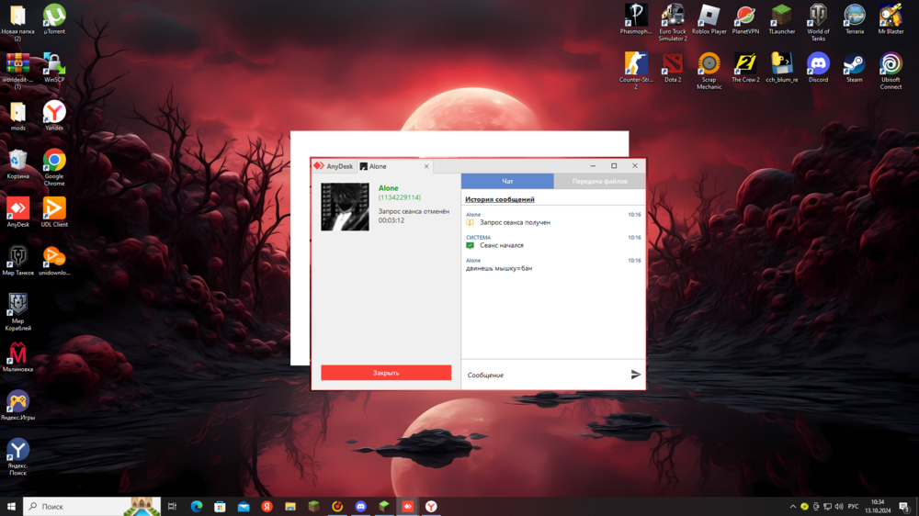Screen dimensions: 919x516
Task: Open the Steam desktop shortcut
Action: [855, 67]
